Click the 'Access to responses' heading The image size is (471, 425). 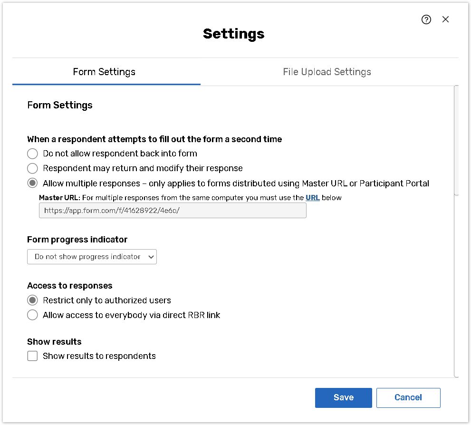tap(69, 286)
